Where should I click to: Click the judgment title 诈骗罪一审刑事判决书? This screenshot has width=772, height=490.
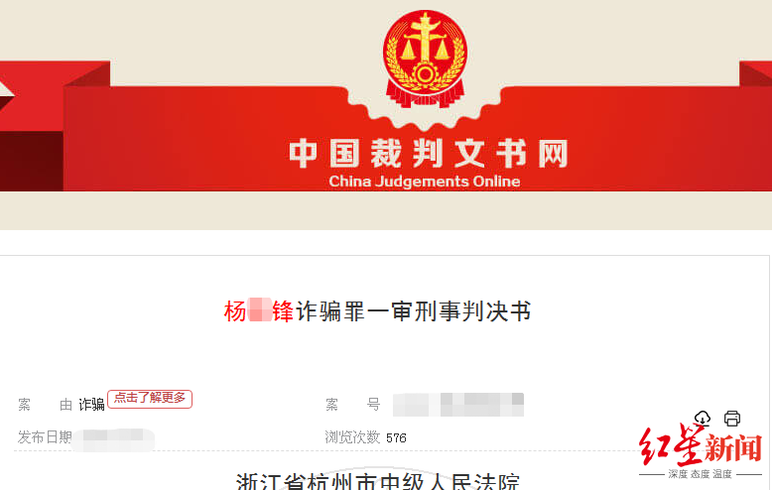(x=414, y=311)
